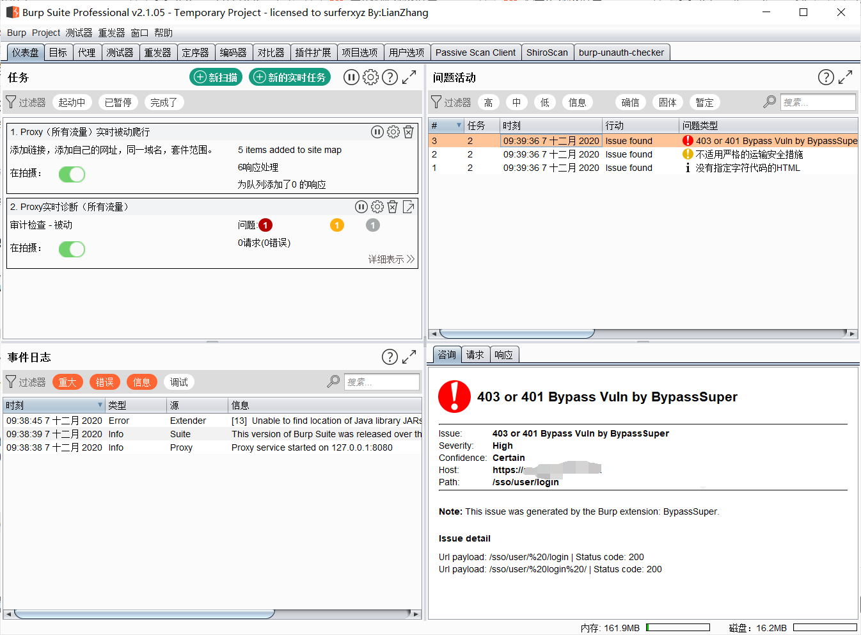Click the Event Log search magnifier icon
Screen dimensions: 861x635
coord(333,382)
